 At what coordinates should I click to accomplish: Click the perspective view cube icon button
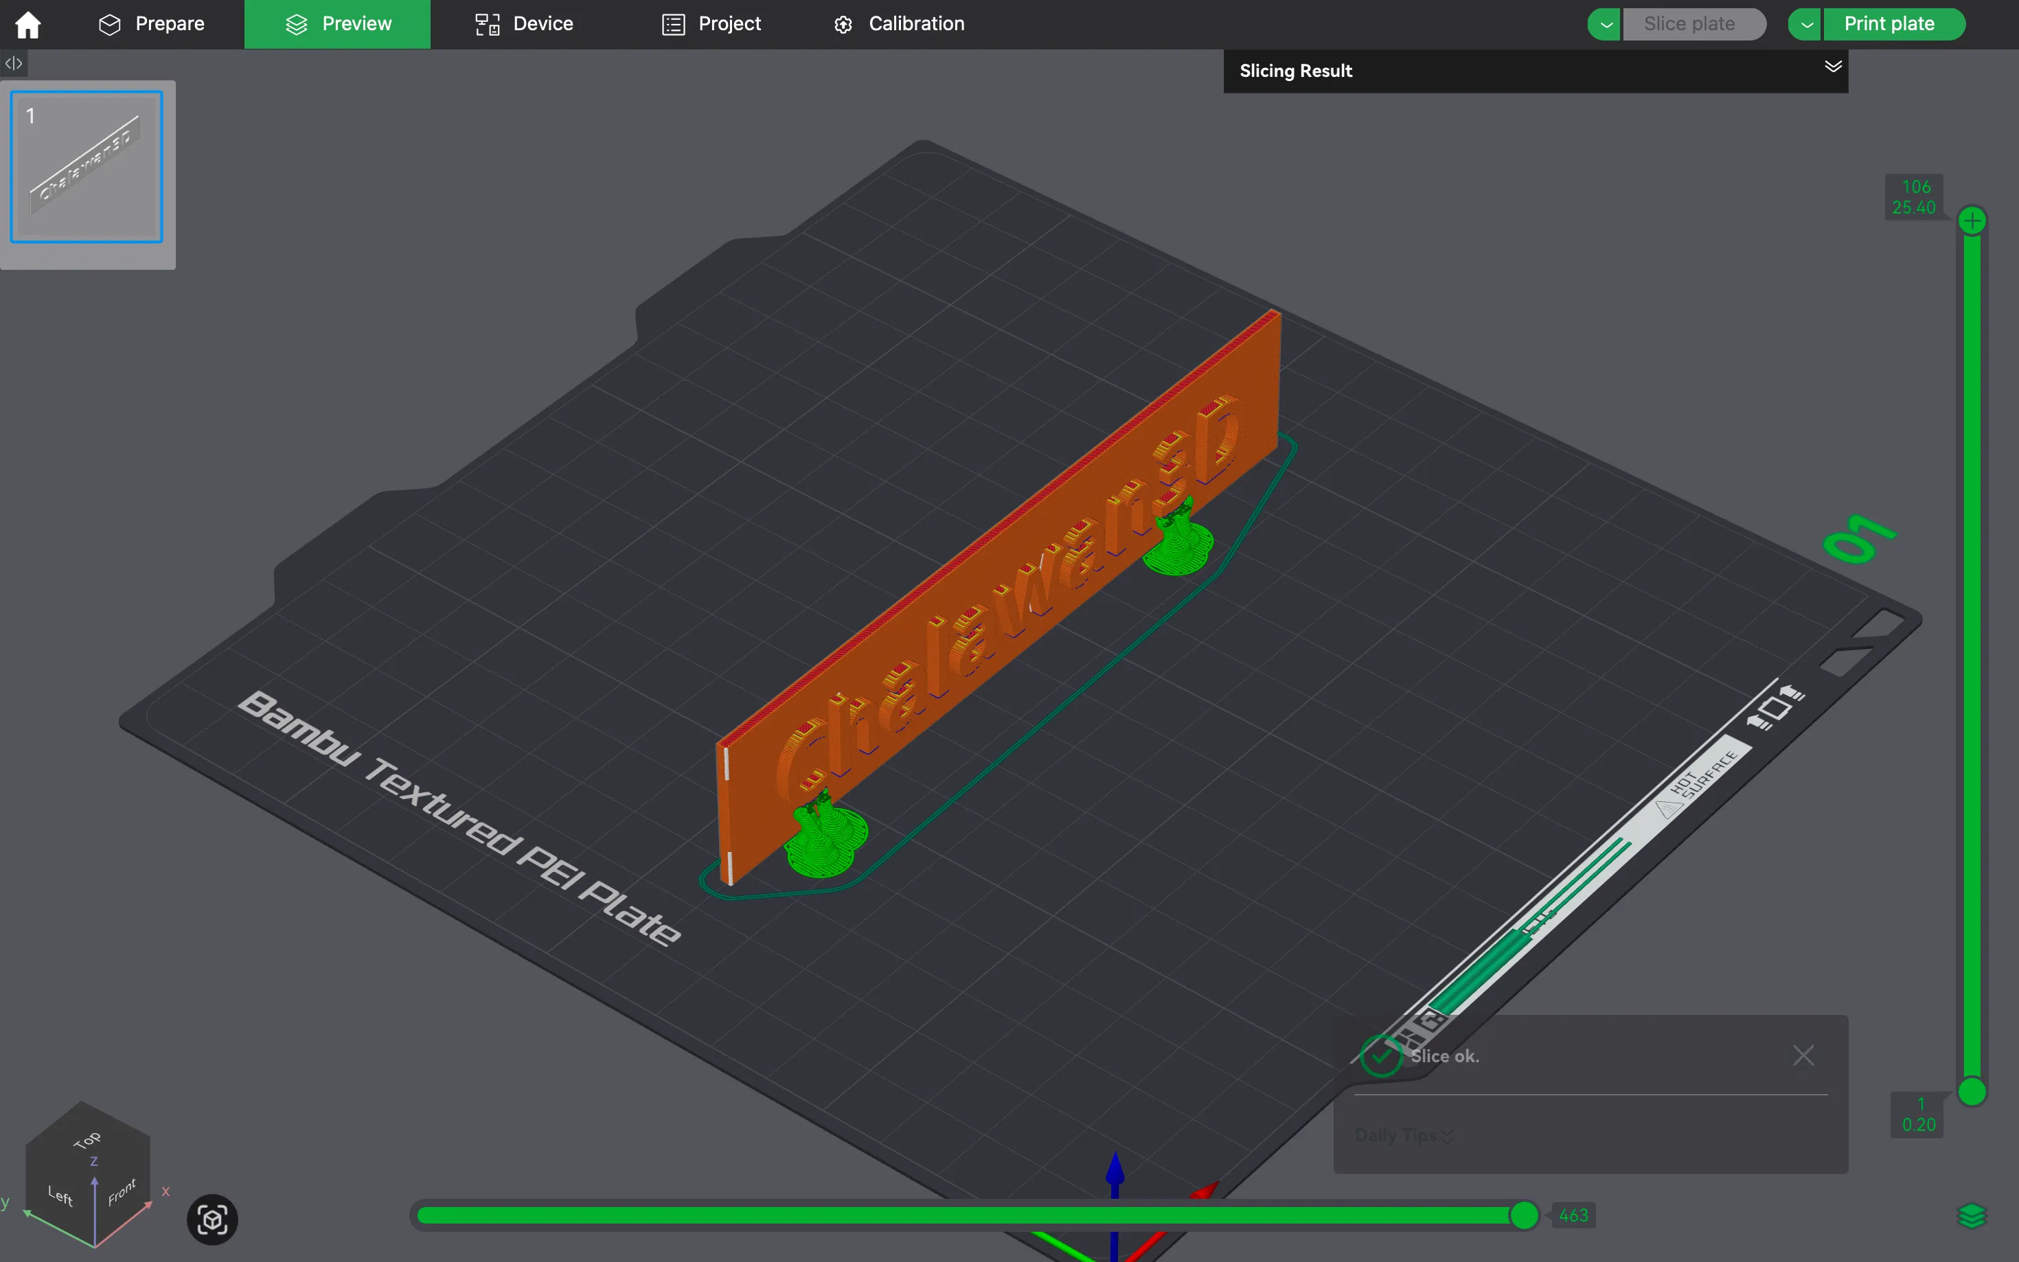coord(212,1219)
